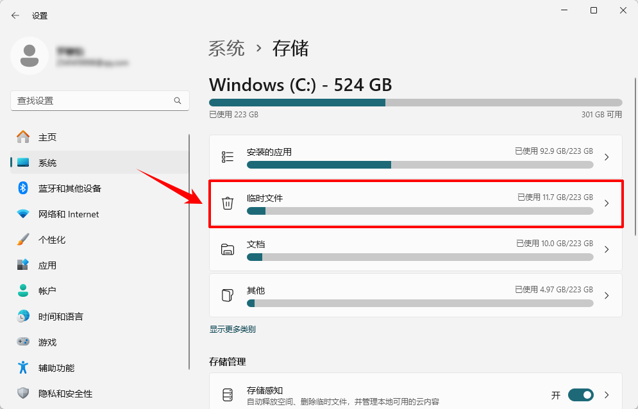Click the paintbrush 个性化 icon
This screenshot has height=409, width=638.
tap(23, 239)
